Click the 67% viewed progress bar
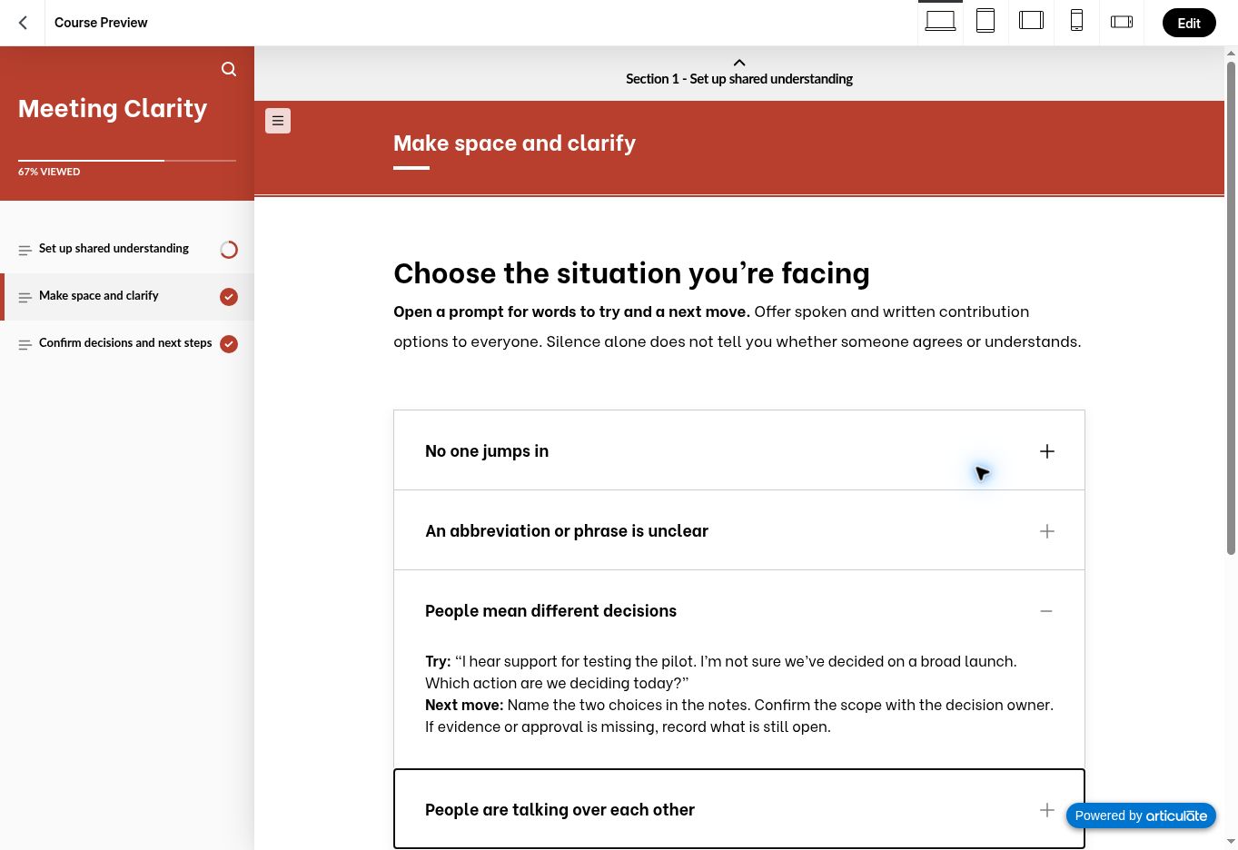1238x850 pixels. click(x=127, y=160)
